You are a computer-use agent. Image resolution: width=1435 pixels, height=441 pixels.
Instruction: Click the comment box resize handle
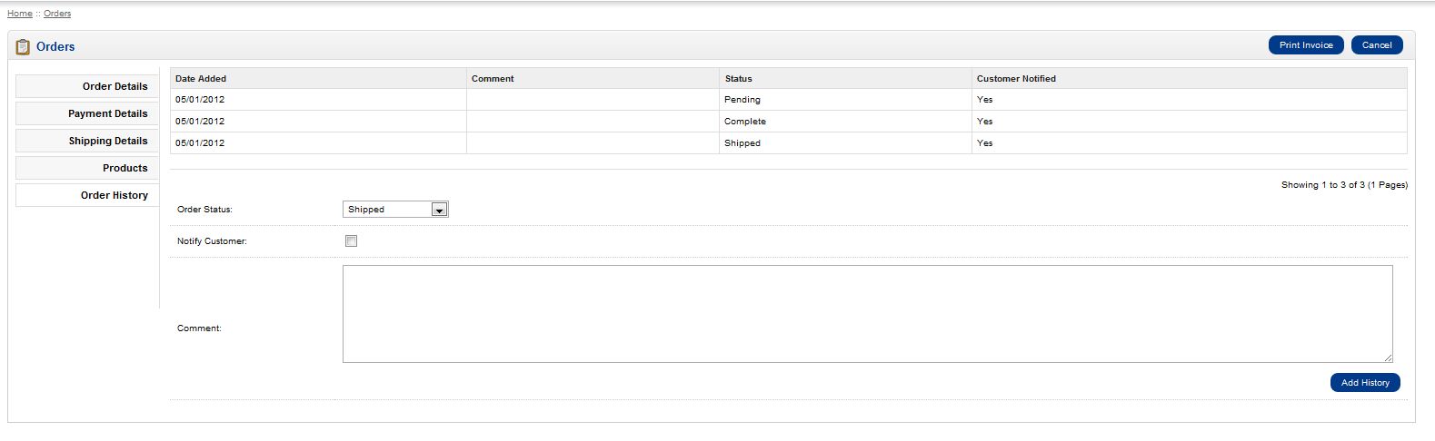point(1387,358)
